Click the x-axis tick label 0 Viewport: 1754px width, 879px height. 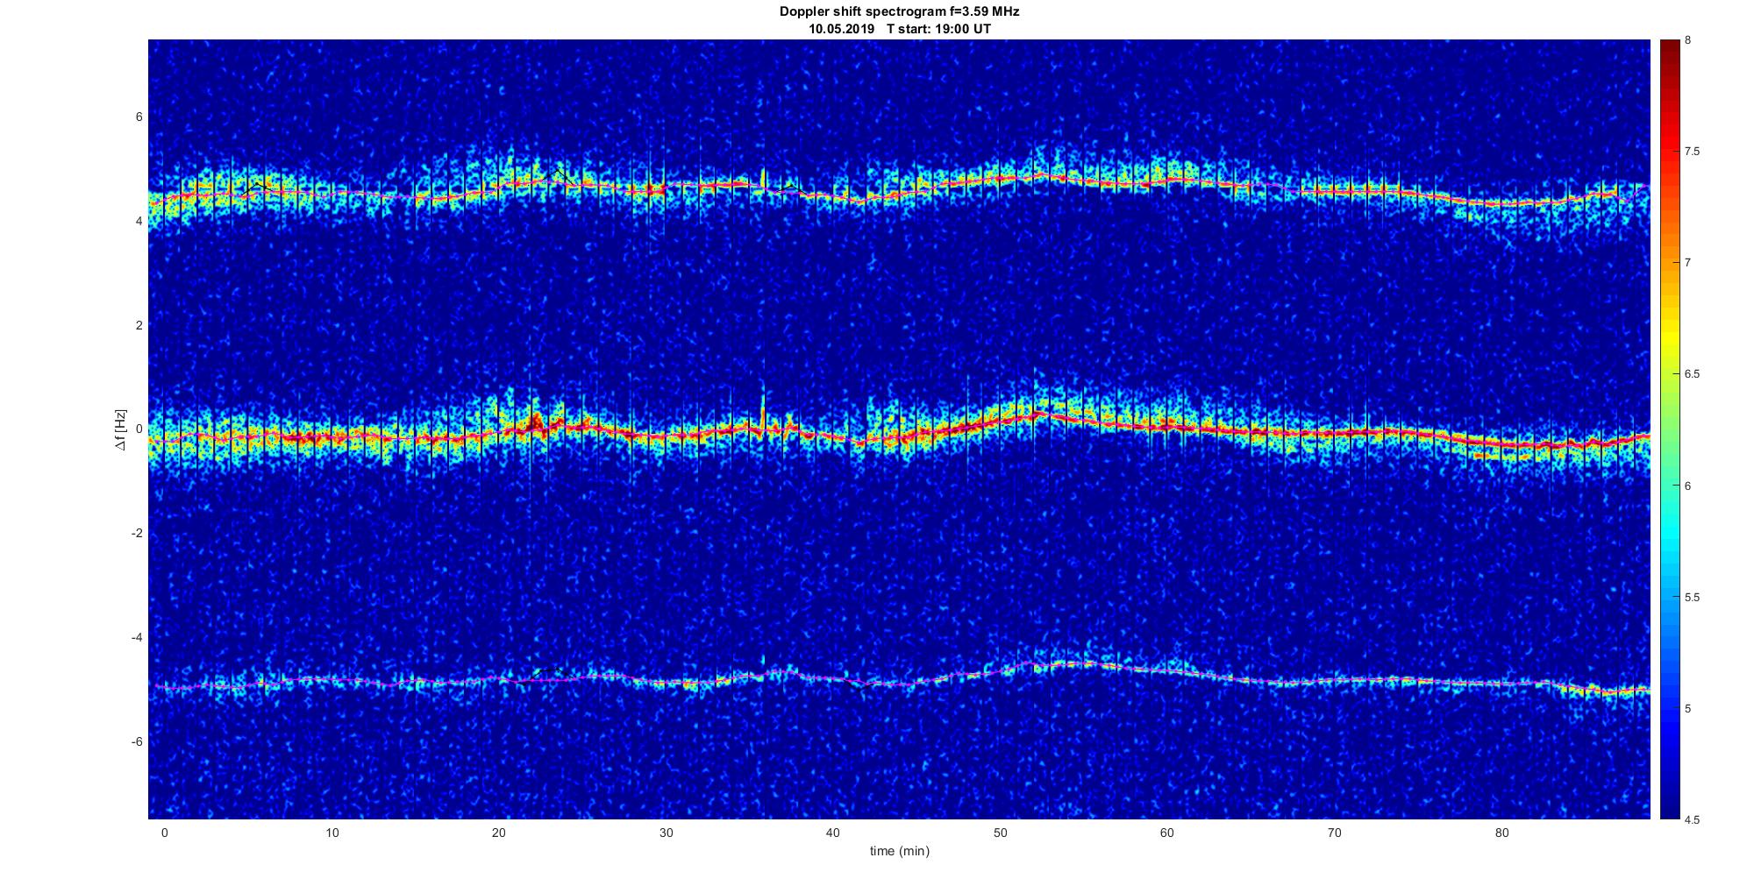(164, 833)
